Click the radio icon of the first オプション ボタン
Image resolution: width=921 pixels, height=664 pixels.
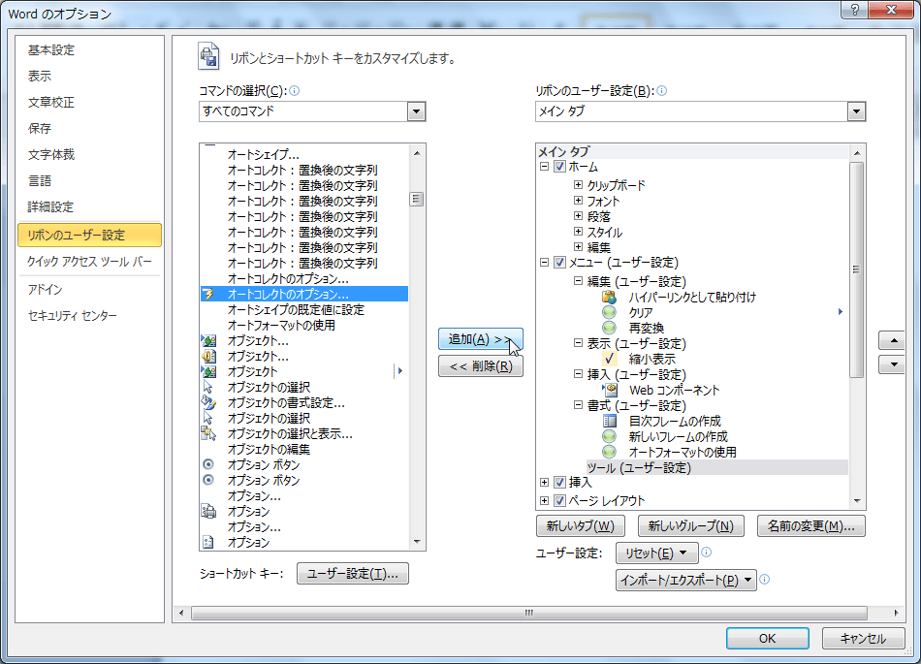tap(207, 464)
